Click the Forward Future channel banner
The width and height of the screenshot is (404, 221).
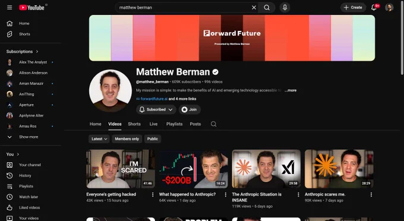coord(232,38)
